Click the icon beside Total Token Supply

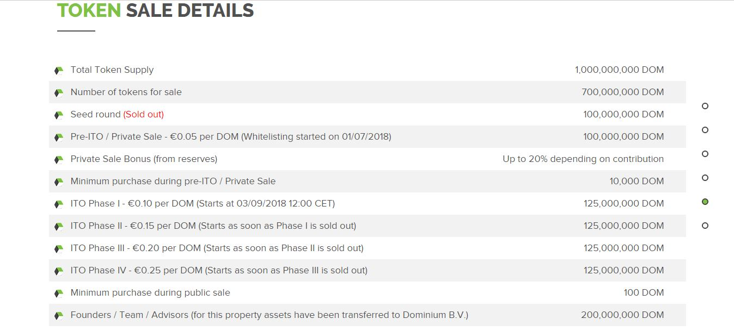pyautogui.click(x=59, y=71)
